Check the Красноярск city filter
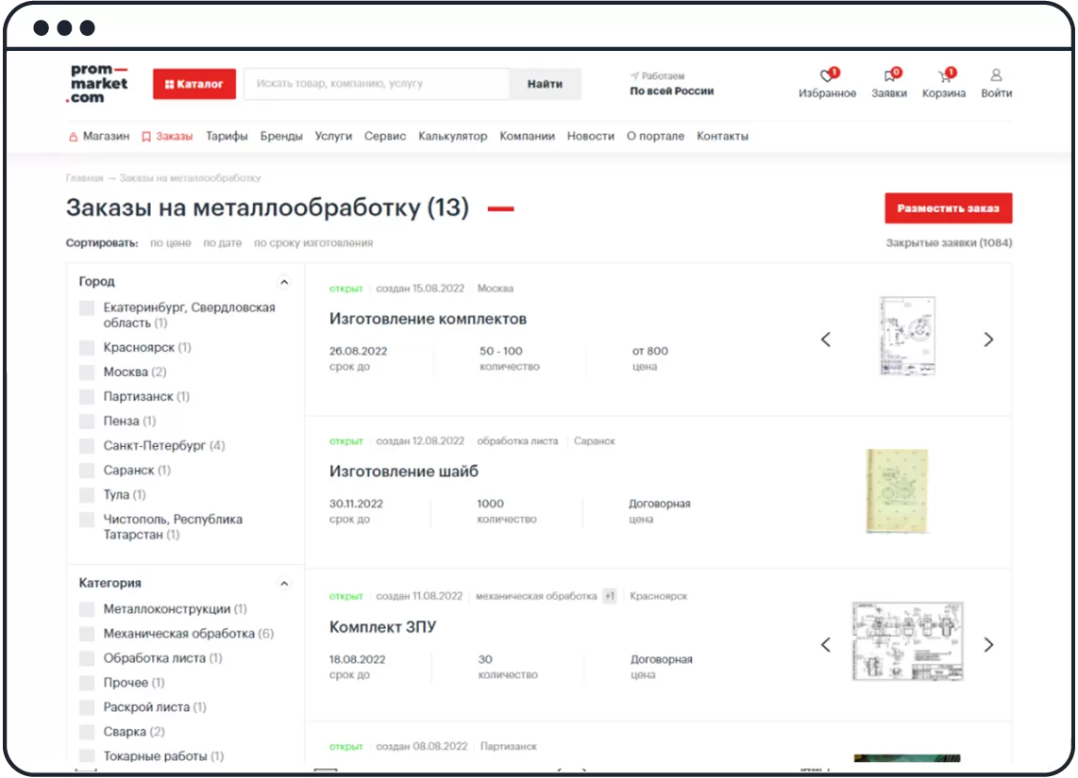This screenshot has height=778, width=1078. pyautogui.click(x=87, y=347)
